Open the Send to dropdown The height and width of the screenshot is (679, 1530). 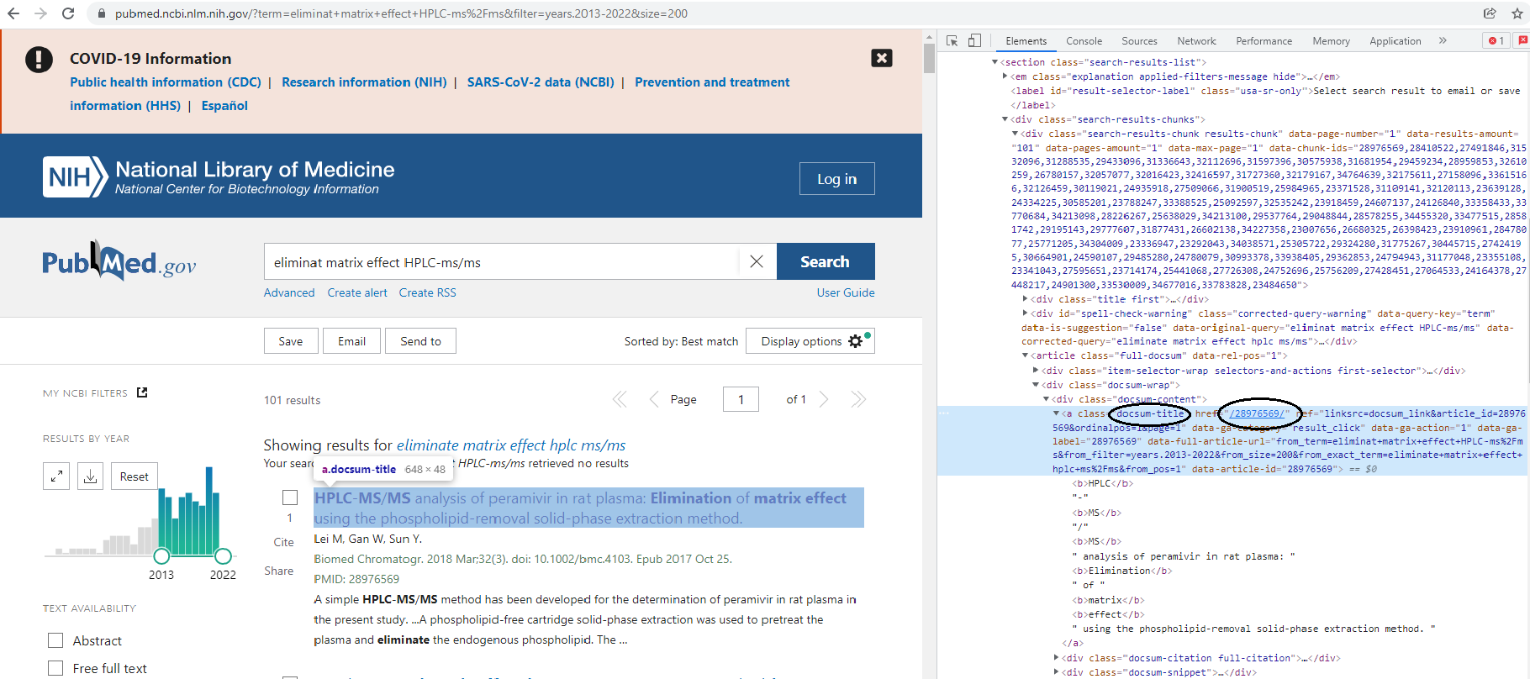pyautogui.click(x=420, y=341)
